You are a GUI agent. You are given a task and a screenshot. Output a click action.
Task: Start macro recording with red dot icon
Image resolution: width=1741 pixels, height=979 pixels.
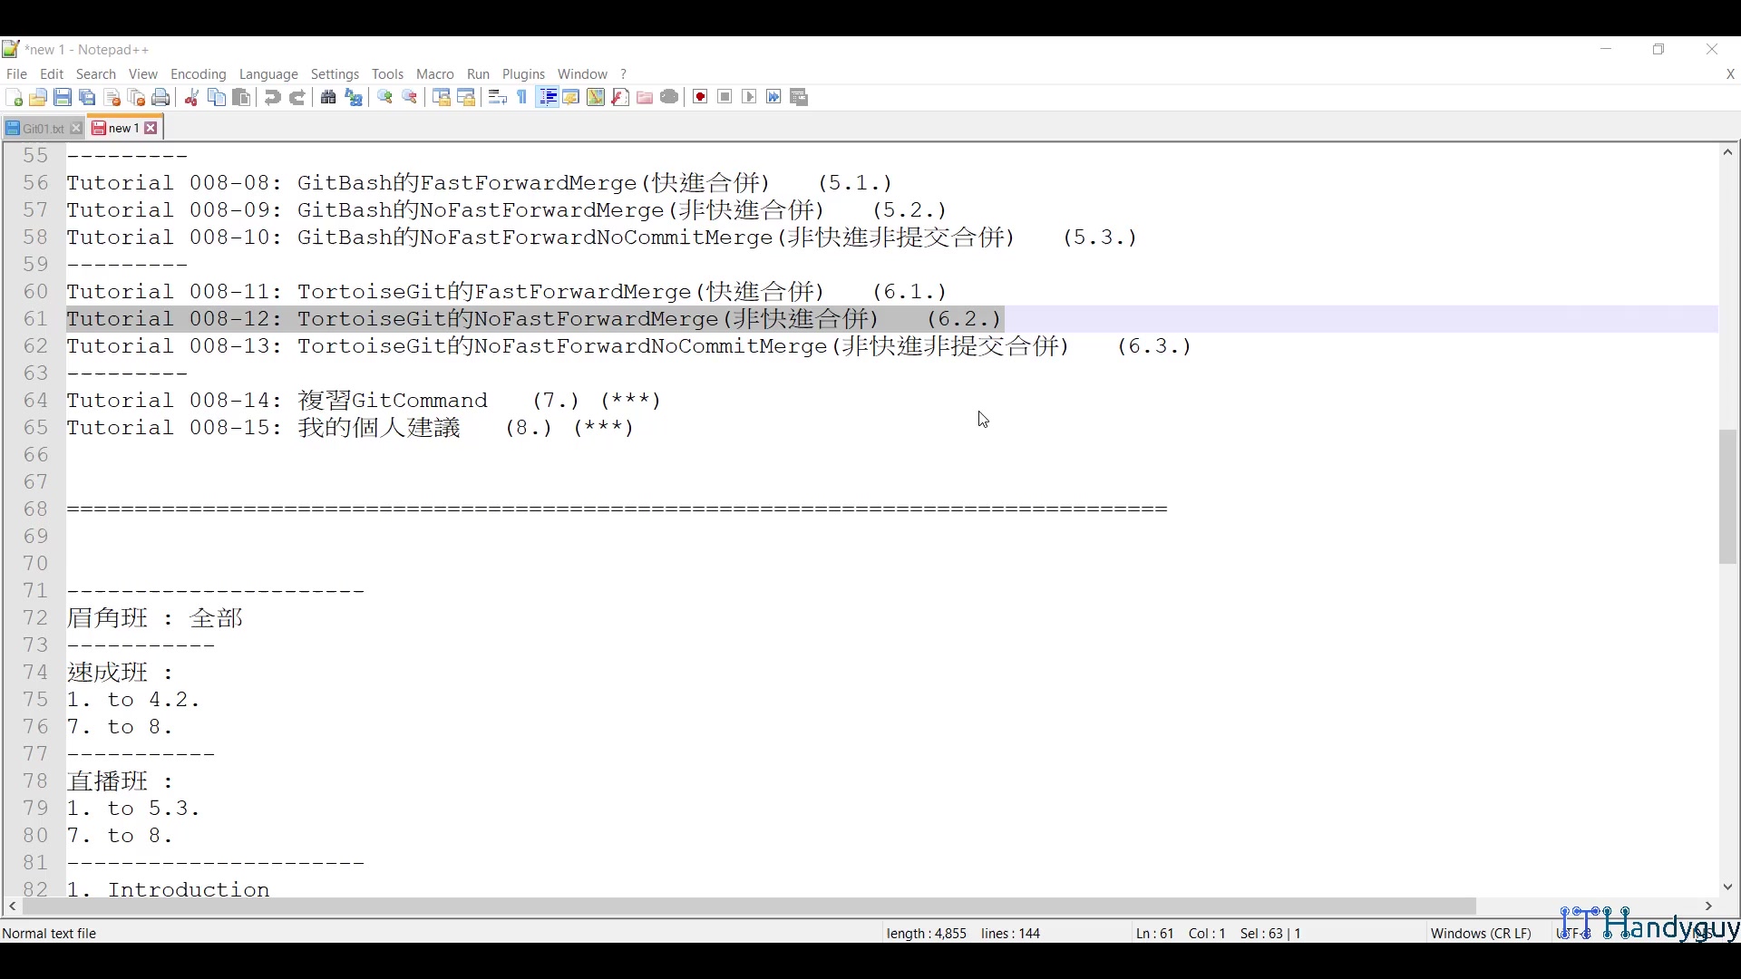pyautogui.click(x=700, y=98)
